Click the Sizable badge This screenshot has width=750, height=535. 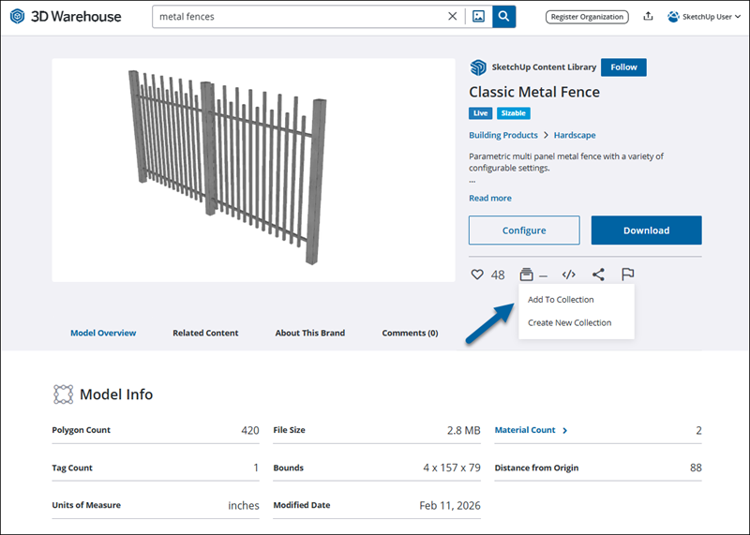pyautogui.click(x=513, y=113)
